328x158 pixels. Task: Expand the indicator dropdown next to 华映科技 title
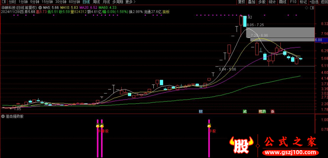point(40,8)
